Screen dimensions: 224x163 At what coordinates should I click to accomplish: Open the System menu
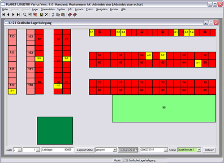[61, 9]
